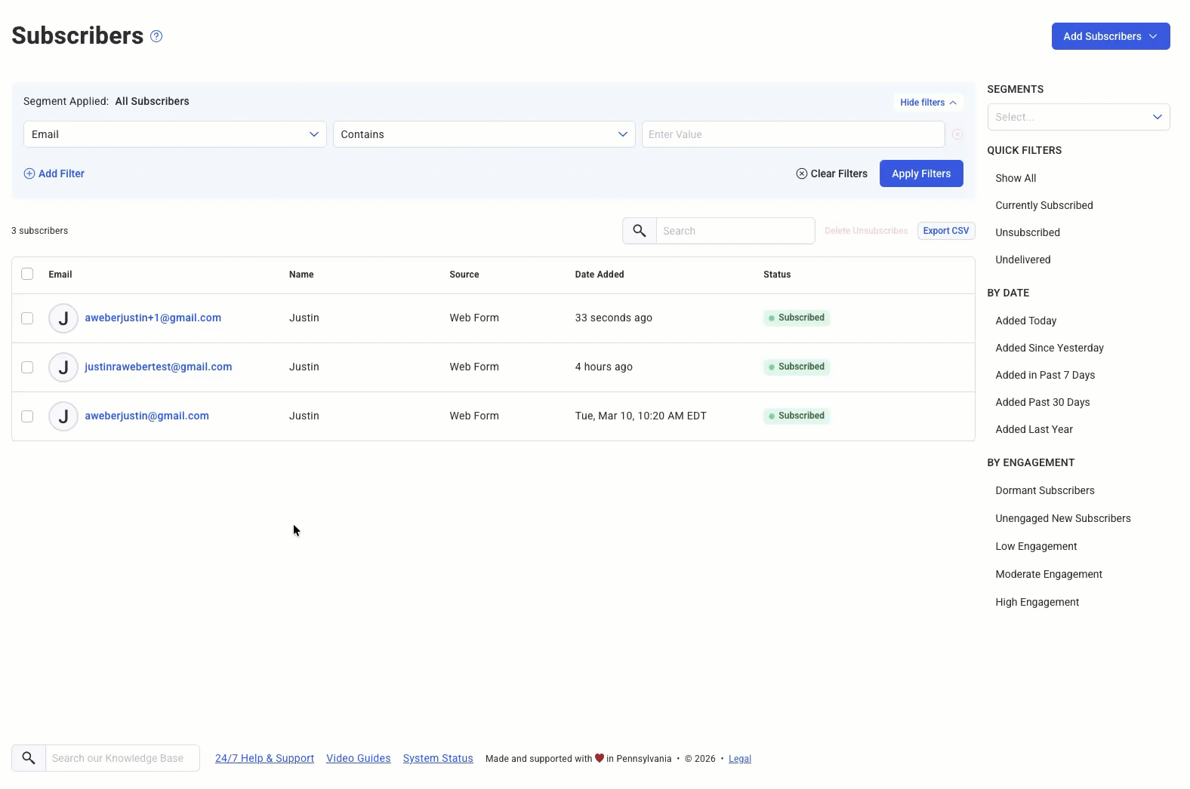This screenshot has height=789, width=1190.
Task: Expand the Contains condition dropdown
Action: click(x=484, y=134)
